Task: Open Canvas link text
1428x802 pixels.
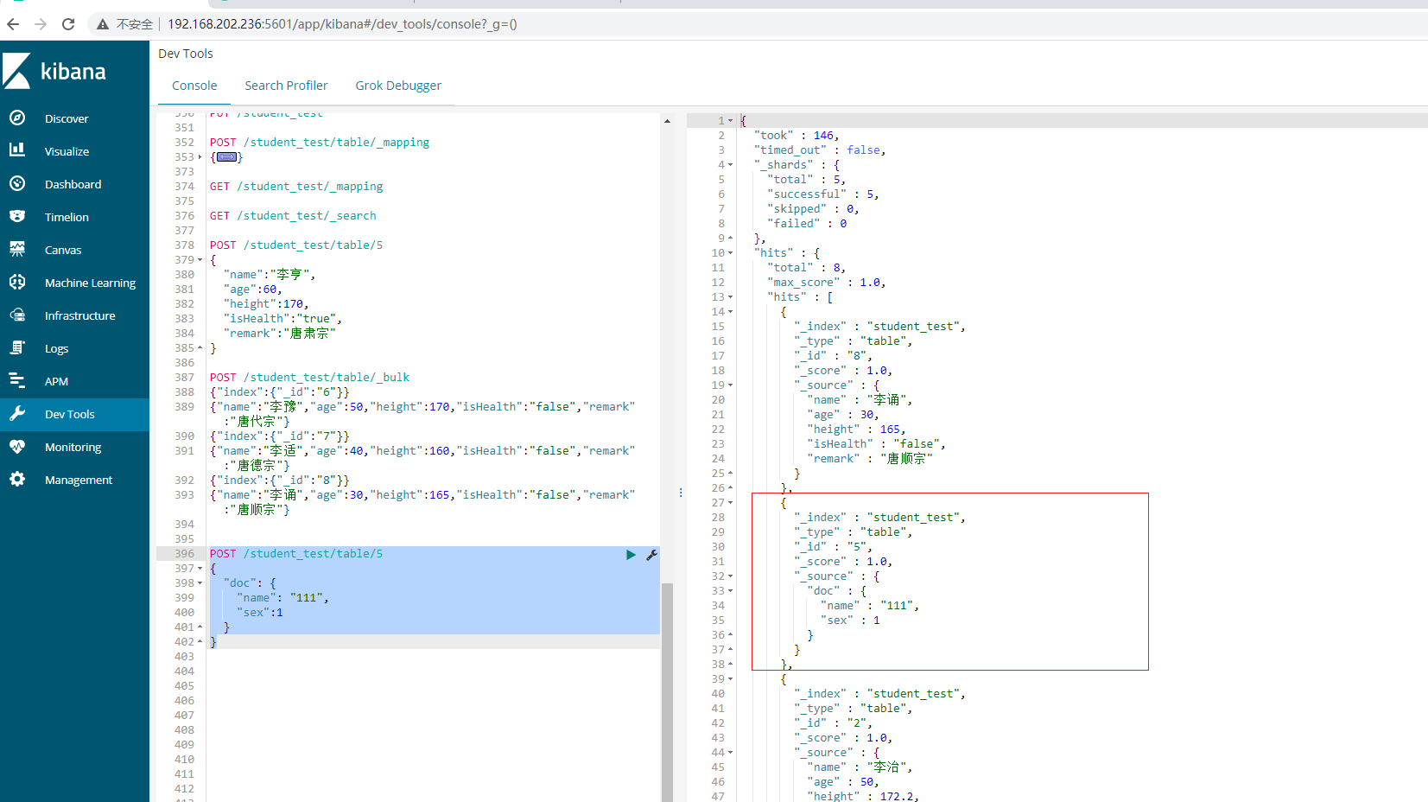Action: pyautogui.click(x=63, y=250)
